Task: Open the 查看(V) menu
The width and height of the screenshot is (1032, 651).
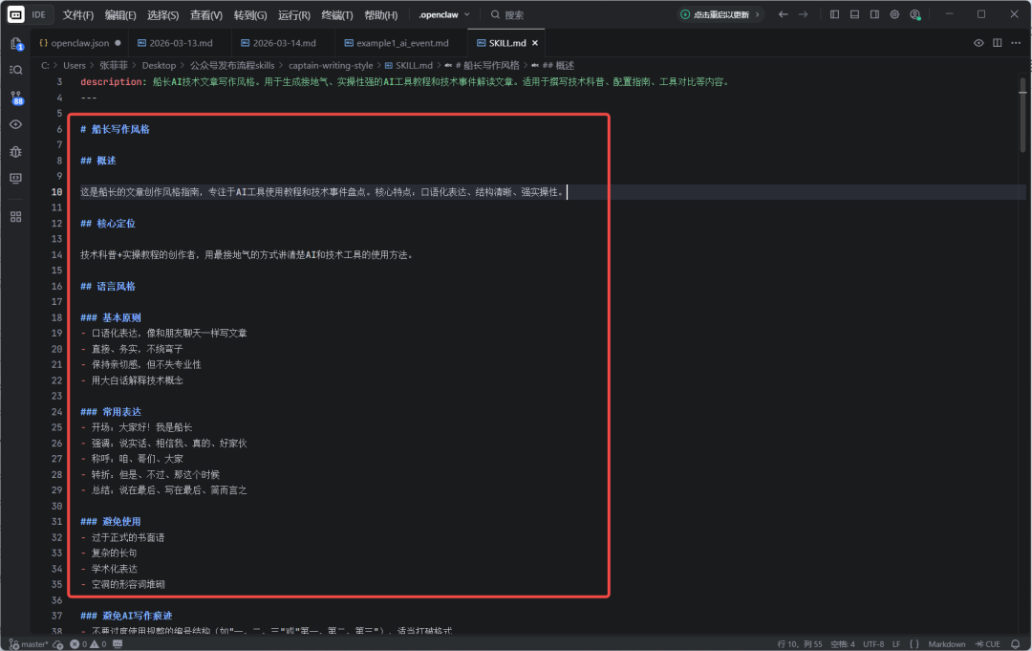Action: click(x=206, y=14)
